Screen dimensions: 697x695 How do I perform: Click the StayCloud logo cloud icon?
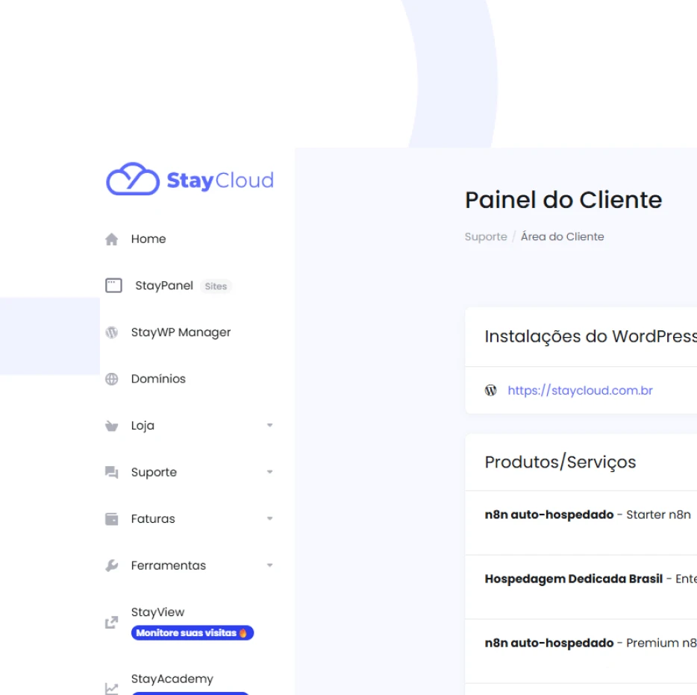pos(130,179)
